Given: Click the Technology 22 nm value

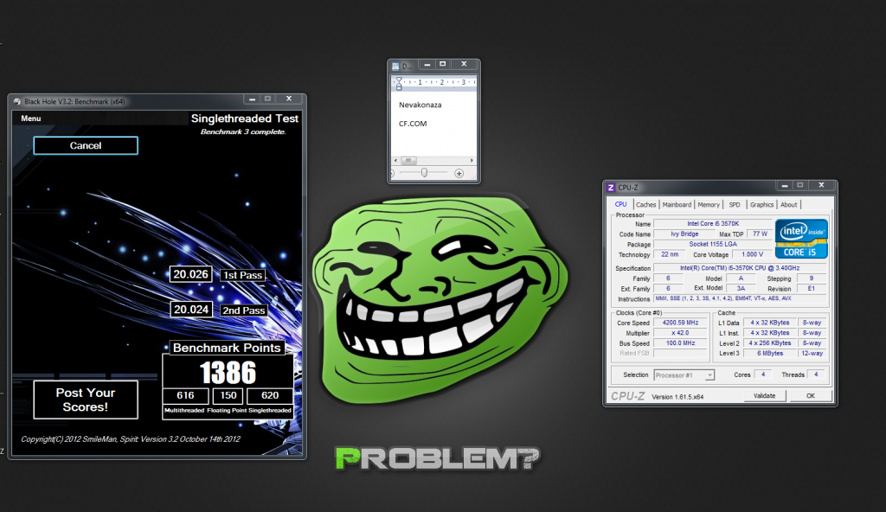Looking at the screenshot, I should tap(670, 254).
